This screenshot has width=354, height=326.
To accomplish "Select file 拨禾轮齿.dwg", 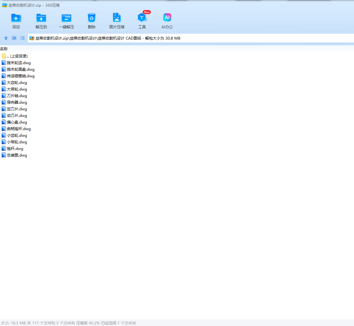I will click(16, 63).
